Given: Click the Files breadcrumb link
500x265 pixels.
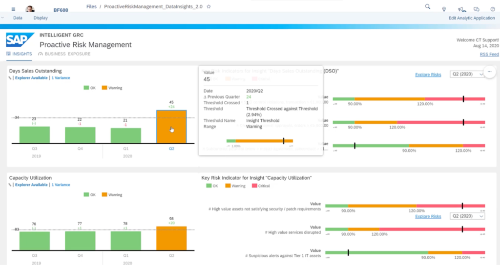Looking at the screenshot, I should [91, 6].
